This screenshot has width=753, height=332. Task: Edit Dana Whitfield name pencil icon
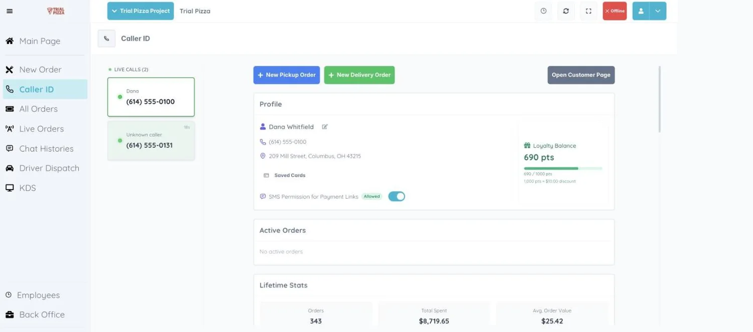click(x=325, y=127)
